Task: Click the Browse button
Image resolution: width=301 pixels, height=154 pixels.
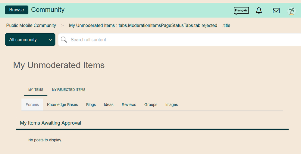Action: [17, 10]
